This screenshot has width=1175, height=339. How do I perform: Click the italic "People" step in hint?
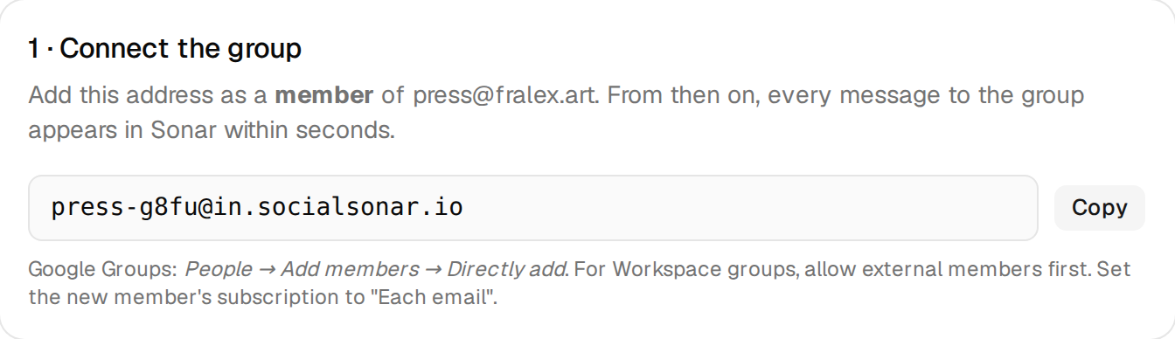[219, 269]
